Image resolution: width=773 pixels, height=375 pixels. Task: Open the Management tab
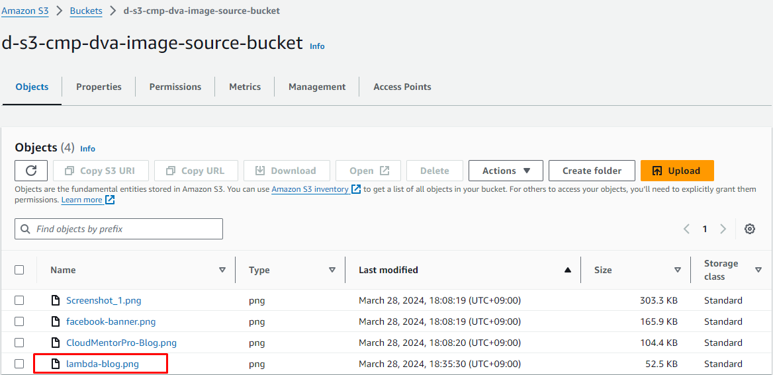316,87
